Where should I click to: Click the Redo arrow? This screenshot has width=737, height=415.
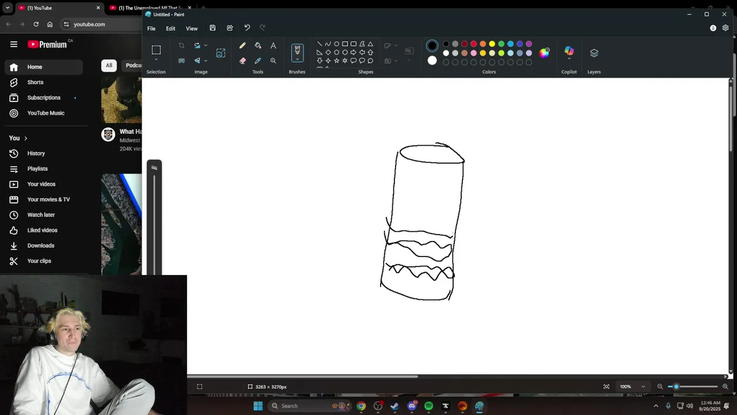pyautogui.click(x=263, y=28)
